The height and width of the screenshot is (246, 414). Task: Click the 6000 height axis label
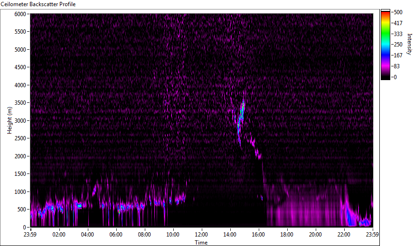(x=20, y=14)
